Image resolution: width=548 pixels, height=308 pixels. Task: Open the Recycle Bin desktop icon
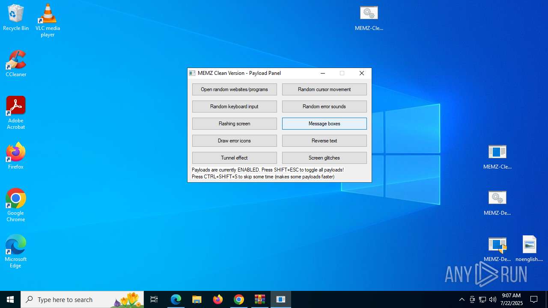click(16, 18)
